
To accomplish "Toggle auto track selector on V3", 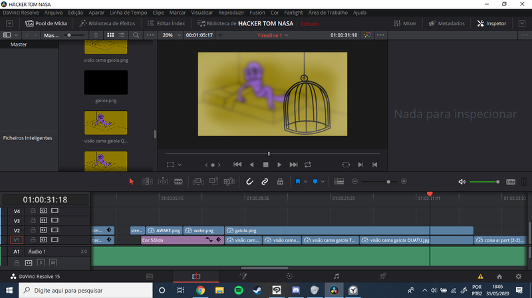I will [43, 220].
